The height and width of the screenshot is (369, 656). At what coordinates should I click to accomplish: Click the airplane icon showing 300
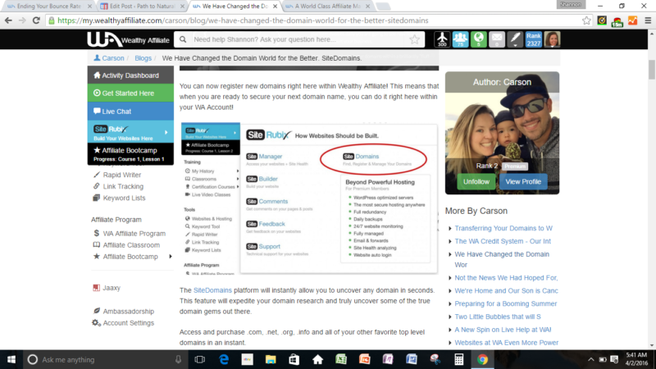click(442, 39)
